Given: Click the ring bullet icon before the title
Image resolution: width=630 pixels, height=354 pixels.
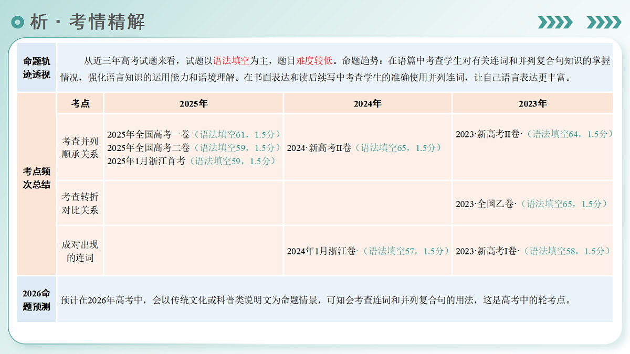Looking at the screenshot, I should [x=18, y=22].
